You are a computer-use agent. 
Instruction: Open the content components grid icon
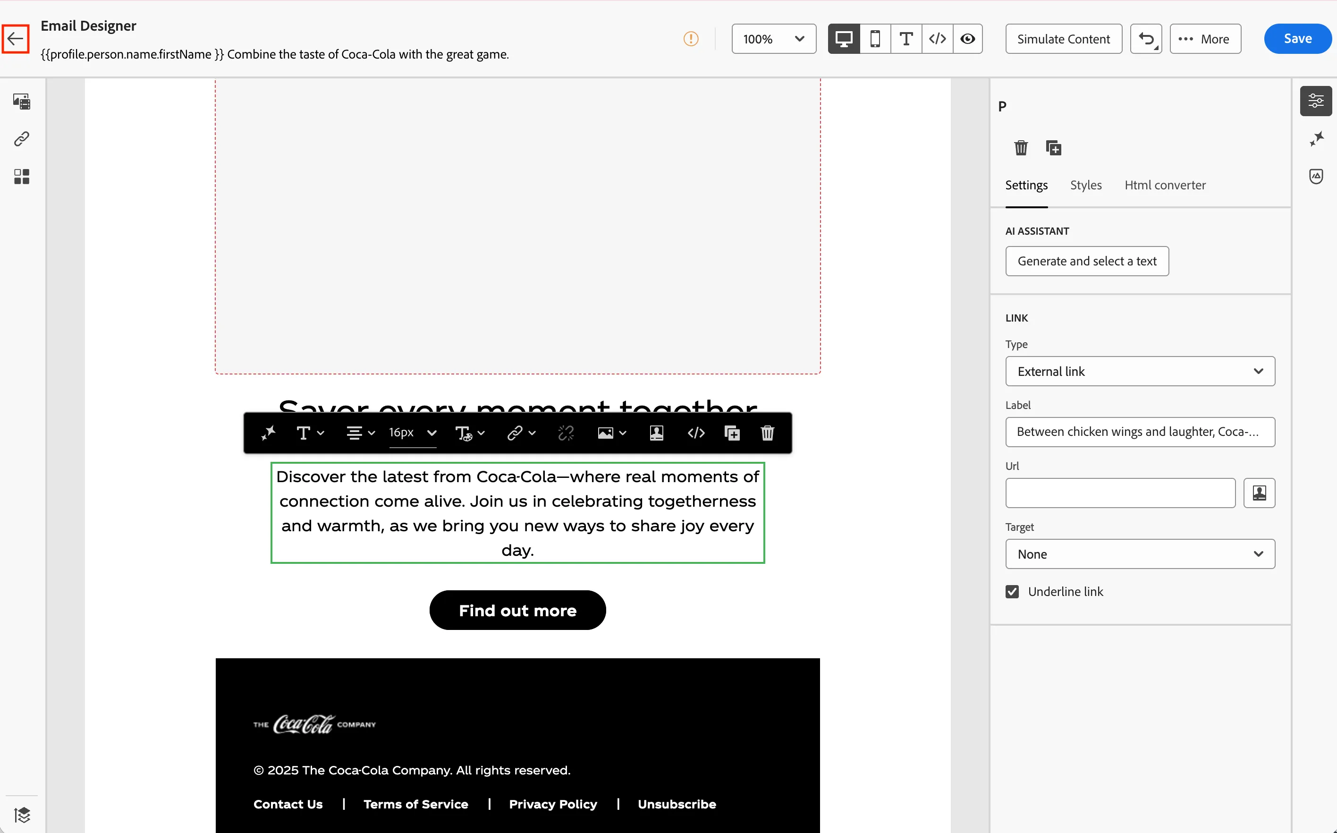coord(21,176)
